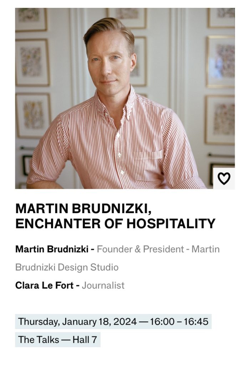The height and width of the screenshot is (365, 250).
Task: Select the Founder & President role text
Action: 140,249
